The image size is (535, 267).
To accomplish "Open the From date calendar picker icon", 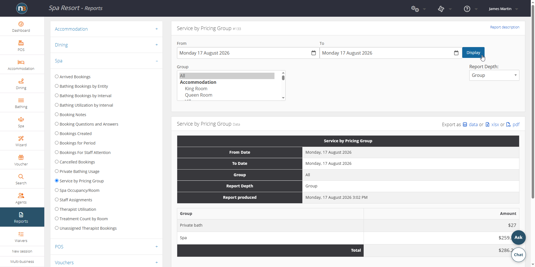I will (x=313, y=53).
